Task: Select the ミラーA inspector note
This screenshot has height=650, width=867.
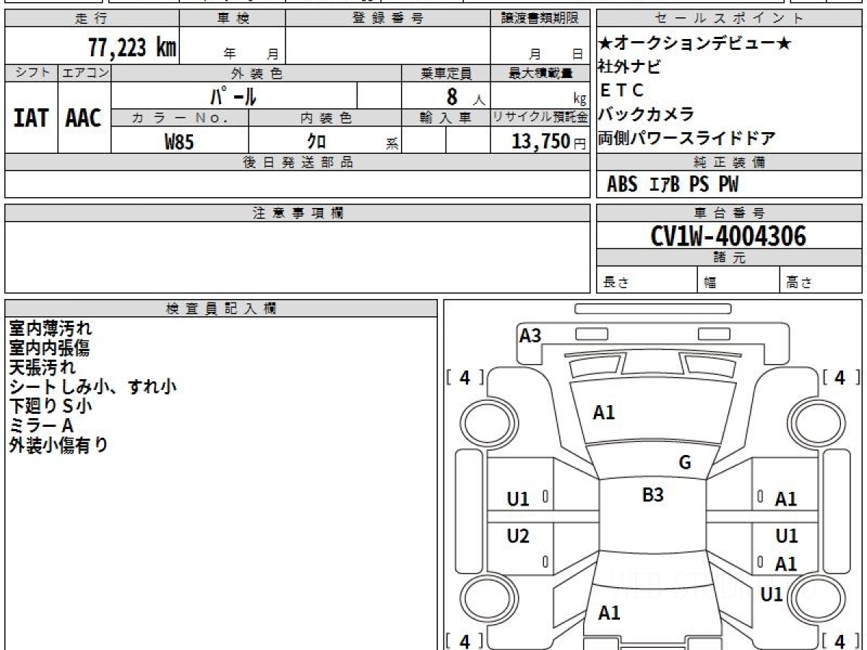Action: point(41,426)
